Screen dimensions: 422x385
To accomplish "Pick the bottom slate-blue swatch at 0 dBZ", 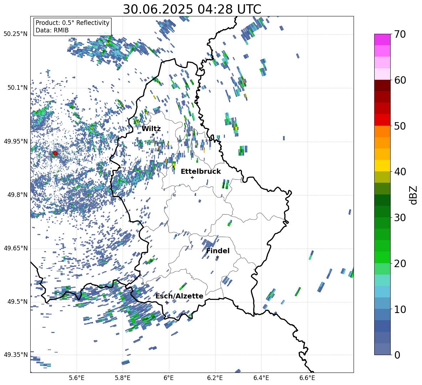I will click(382, 349).
